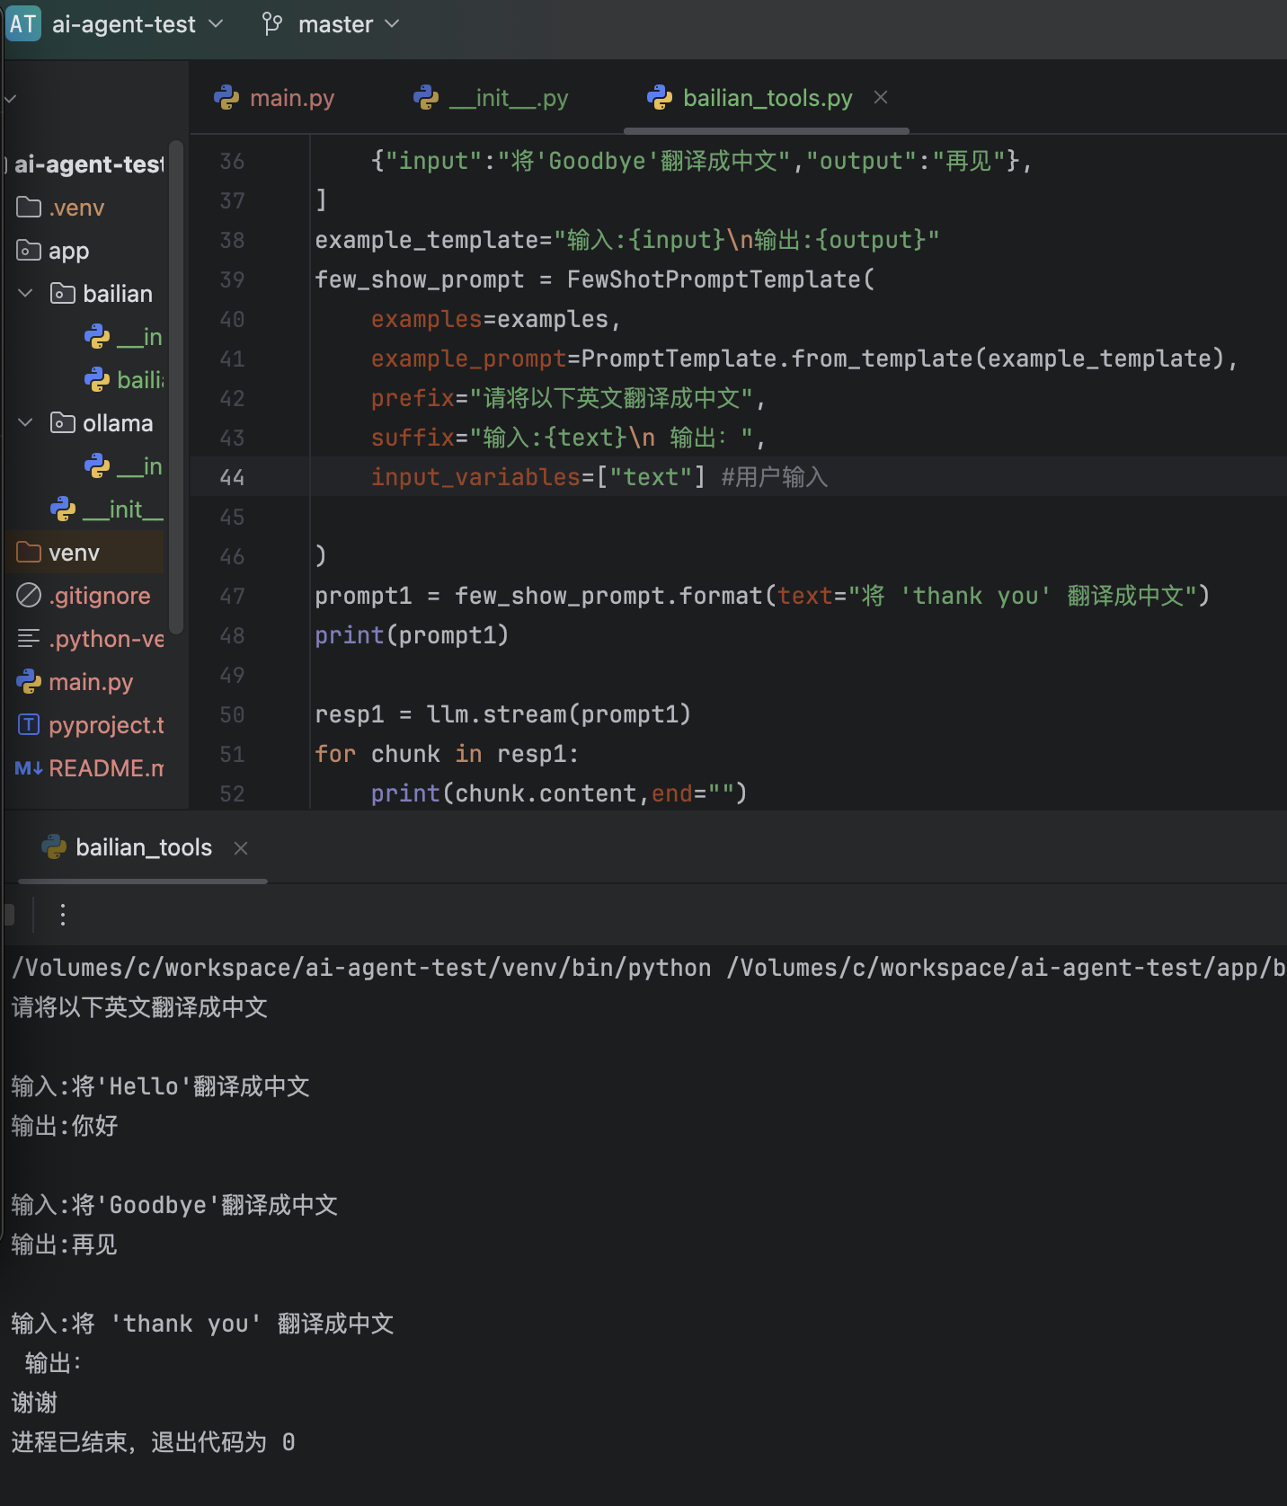
Task: Collapse the bailian folder chevron
Action: tap(26, 293)
